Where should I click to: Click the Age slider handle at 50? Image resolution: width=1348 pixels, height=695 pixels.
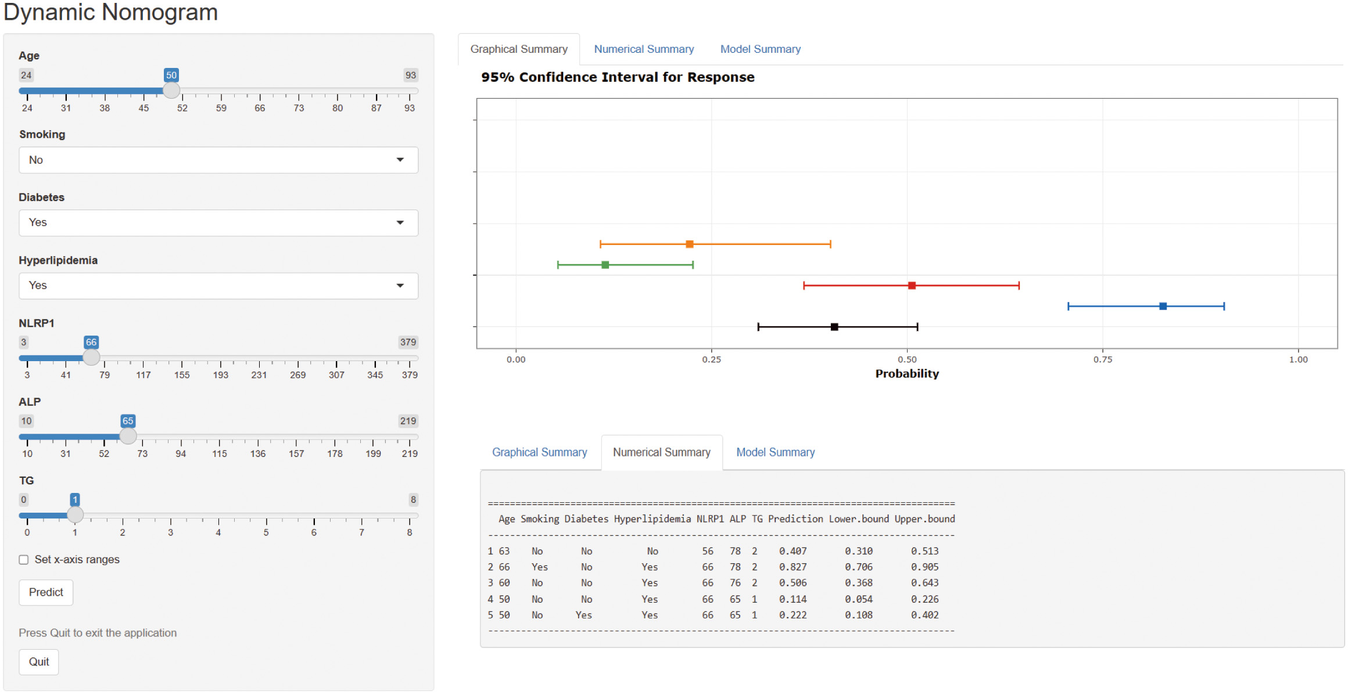pos(171,91)
